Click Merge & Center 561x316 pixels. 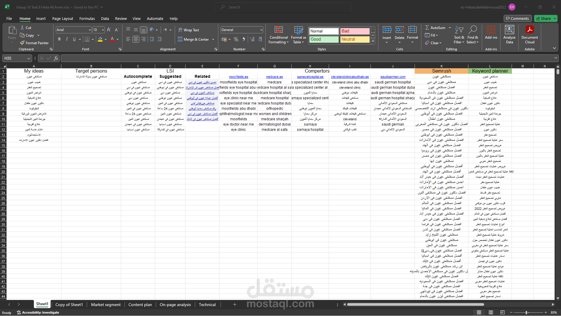tap(193, 39)
